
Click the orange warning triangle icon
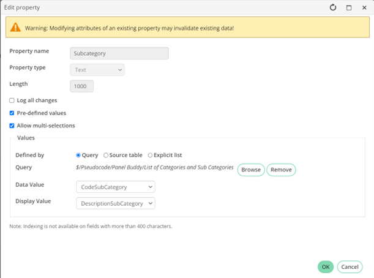pyautogui.click(x=15, y=27)
